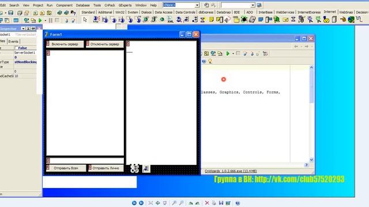
Task: Select the non-visual socket component on Form1
Action: pyautogui.click(x=134, y=168)
